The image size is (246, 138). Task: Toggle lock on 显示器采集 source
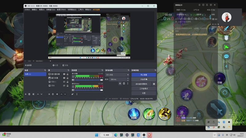click(x=67, y=74)
